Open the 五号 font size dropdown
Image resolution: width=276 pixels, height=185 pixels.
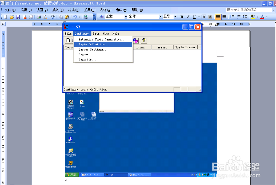tap(175, 17)
